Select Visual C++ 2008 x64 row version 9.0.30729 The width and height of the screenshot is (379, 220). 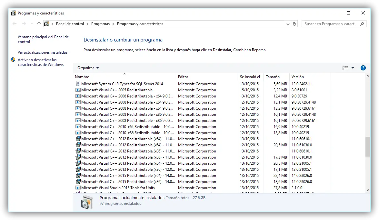pyautogui.click(x=202, y=96)
